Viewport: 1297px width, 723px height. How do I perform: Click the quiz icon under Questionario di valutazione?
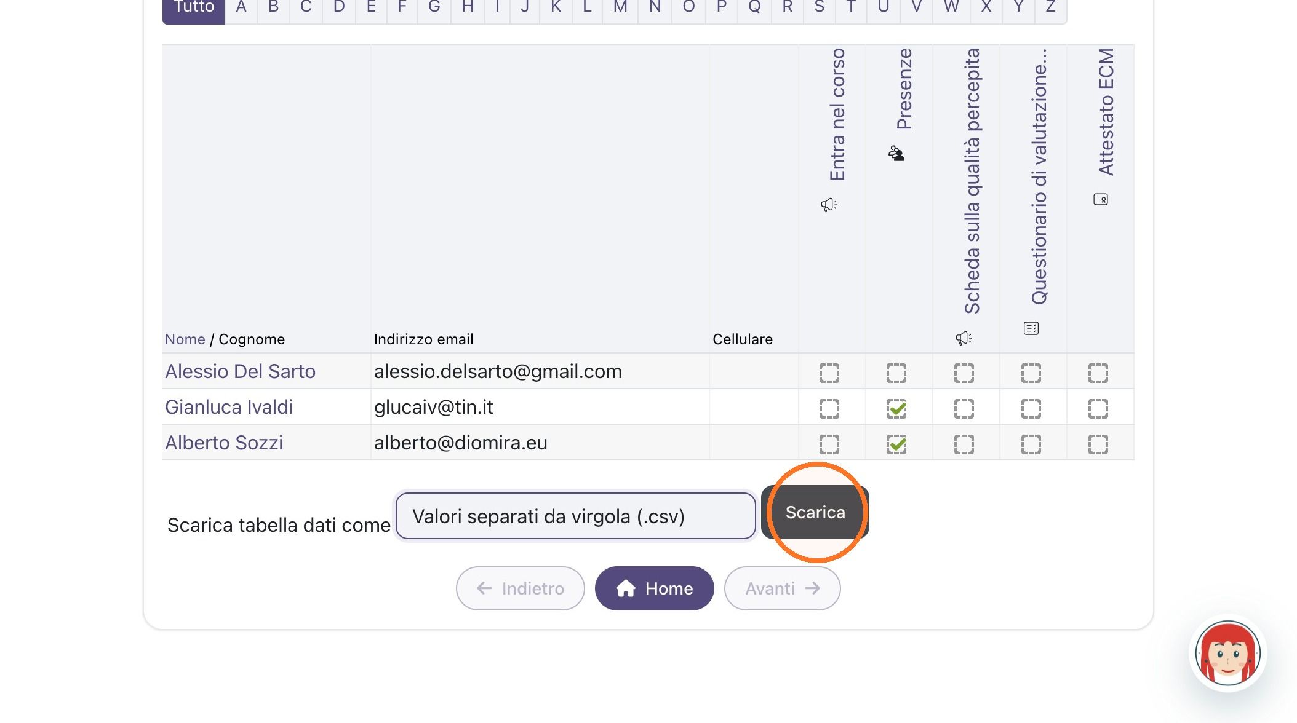coord(1031,328)
